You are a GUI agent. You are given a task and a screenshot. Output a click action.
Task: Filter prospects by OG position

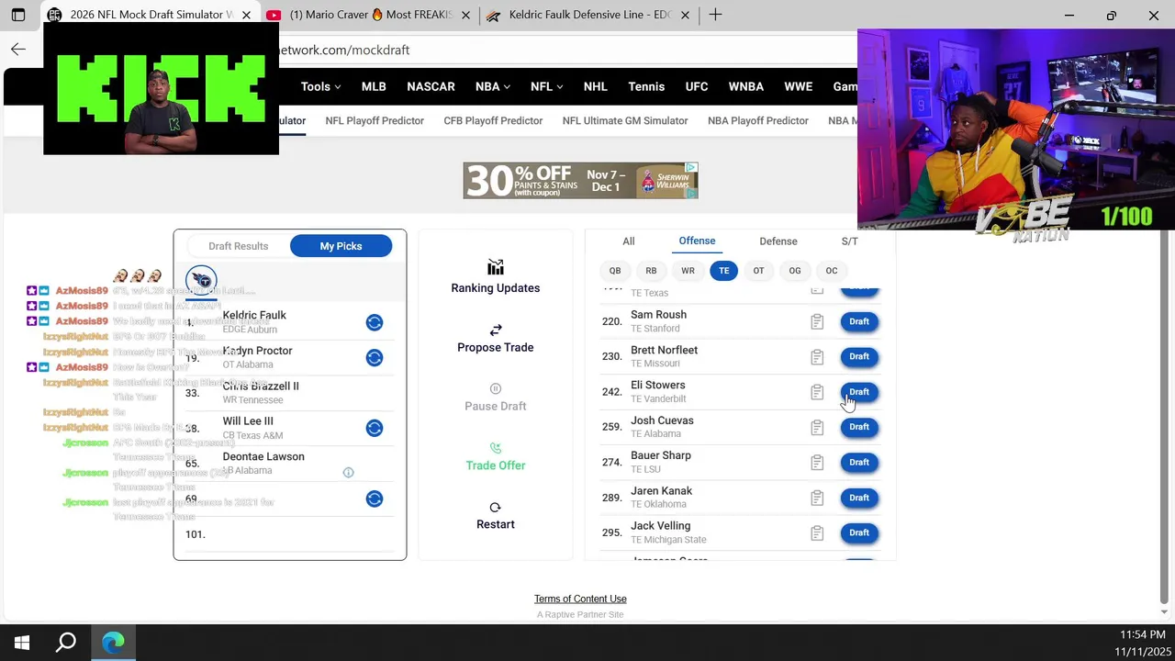pos(795,271)
